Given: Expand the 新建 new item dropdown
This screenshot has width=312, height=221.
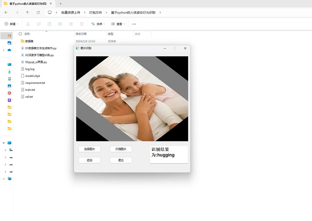Looking at the screenshot, I should 11,24.
